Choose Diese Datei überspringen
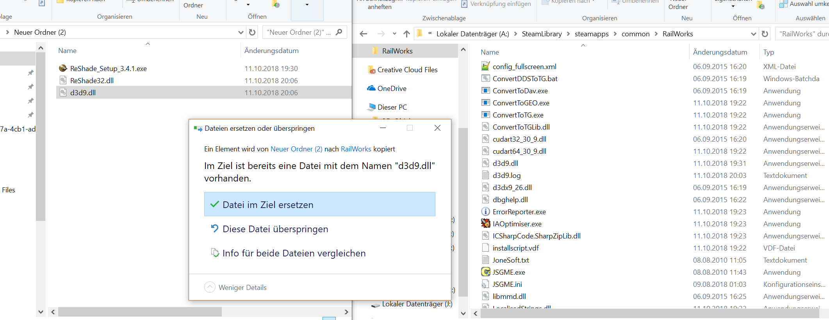 pos(319,229)
